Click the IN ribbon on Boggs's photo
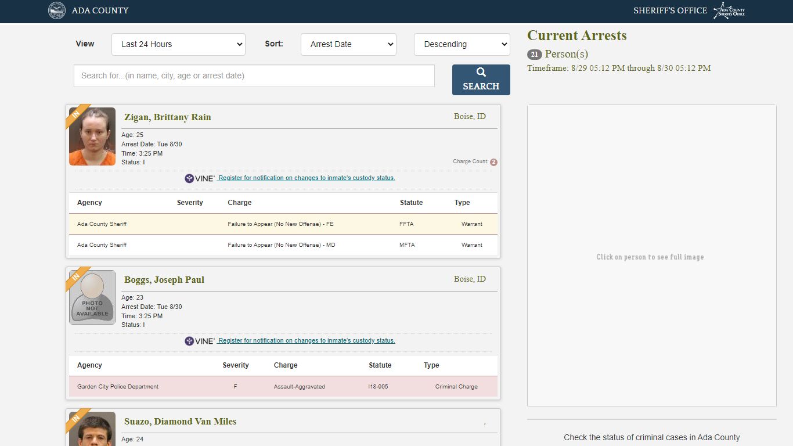Screen dimensions: 793x446 click(x=77, y=278)
